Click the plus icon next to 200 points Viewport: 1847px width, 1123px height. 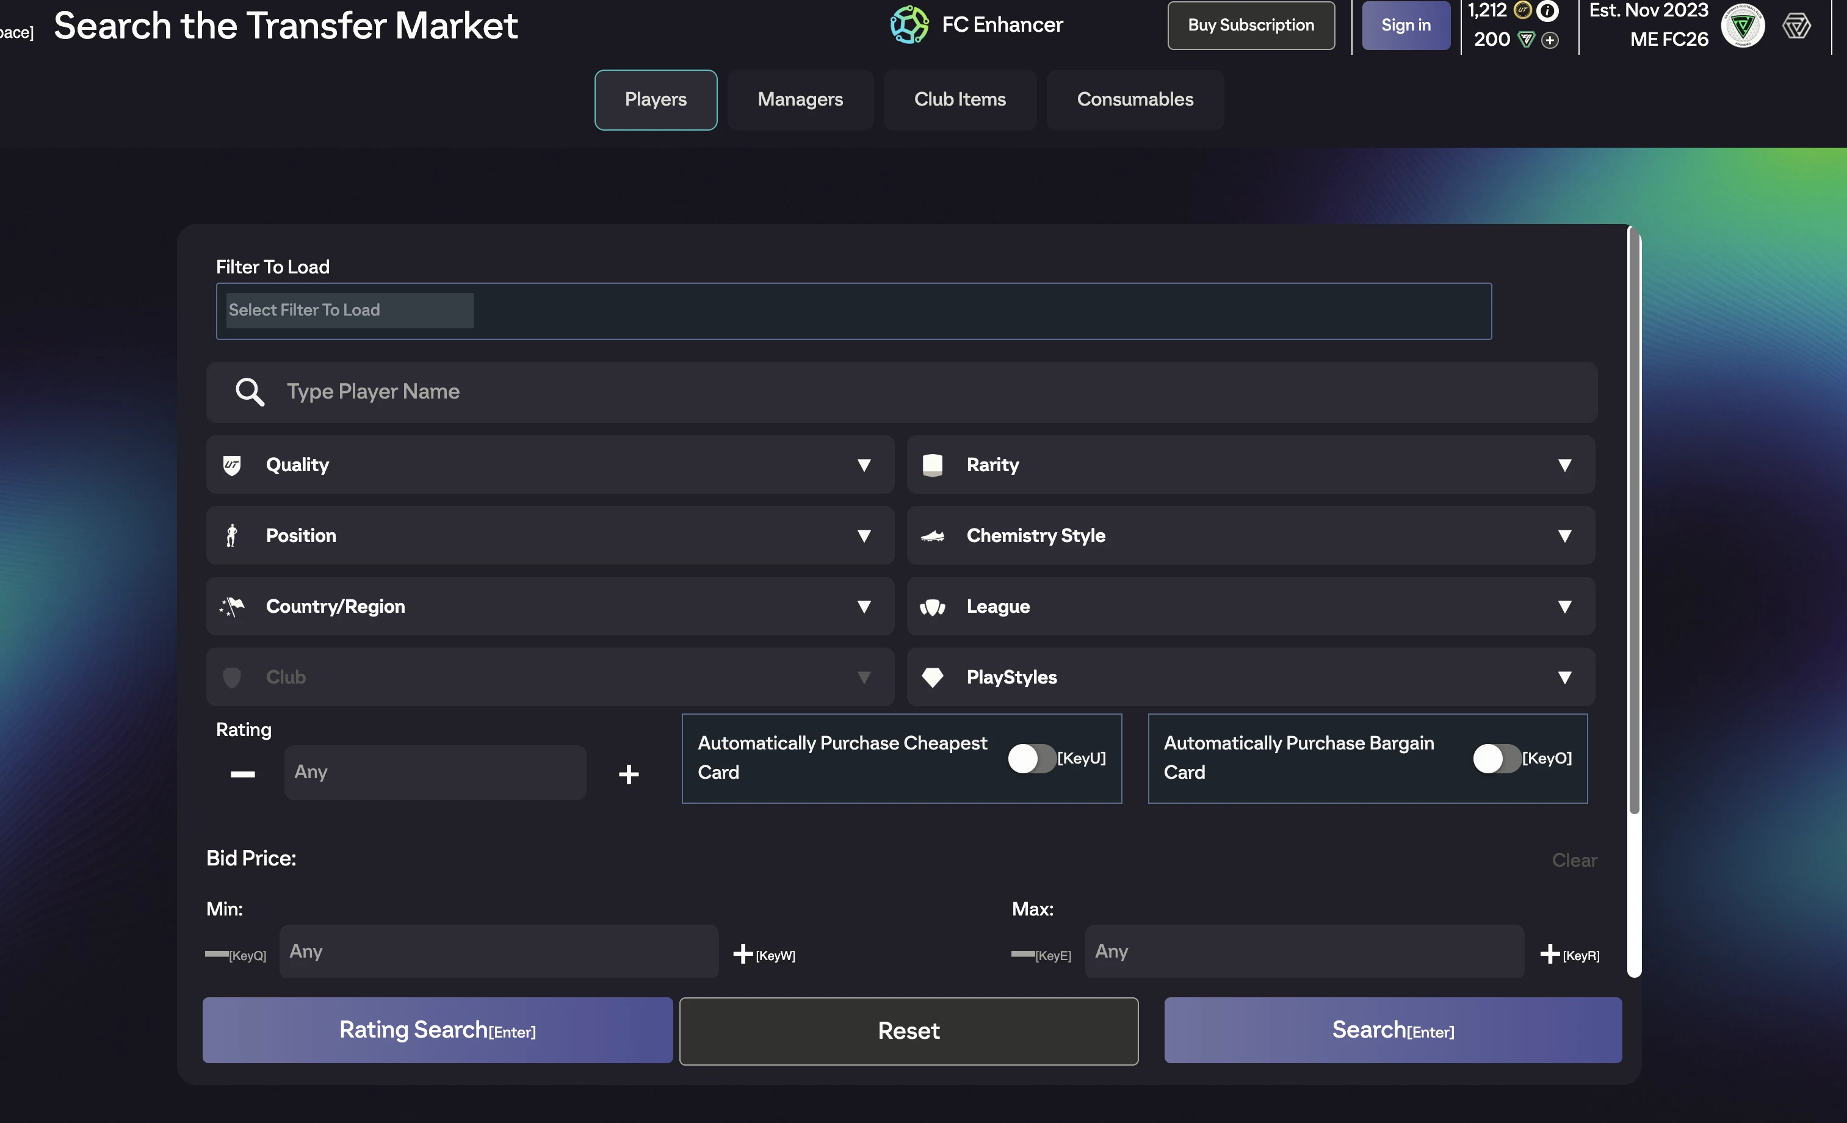point(1550,40)
